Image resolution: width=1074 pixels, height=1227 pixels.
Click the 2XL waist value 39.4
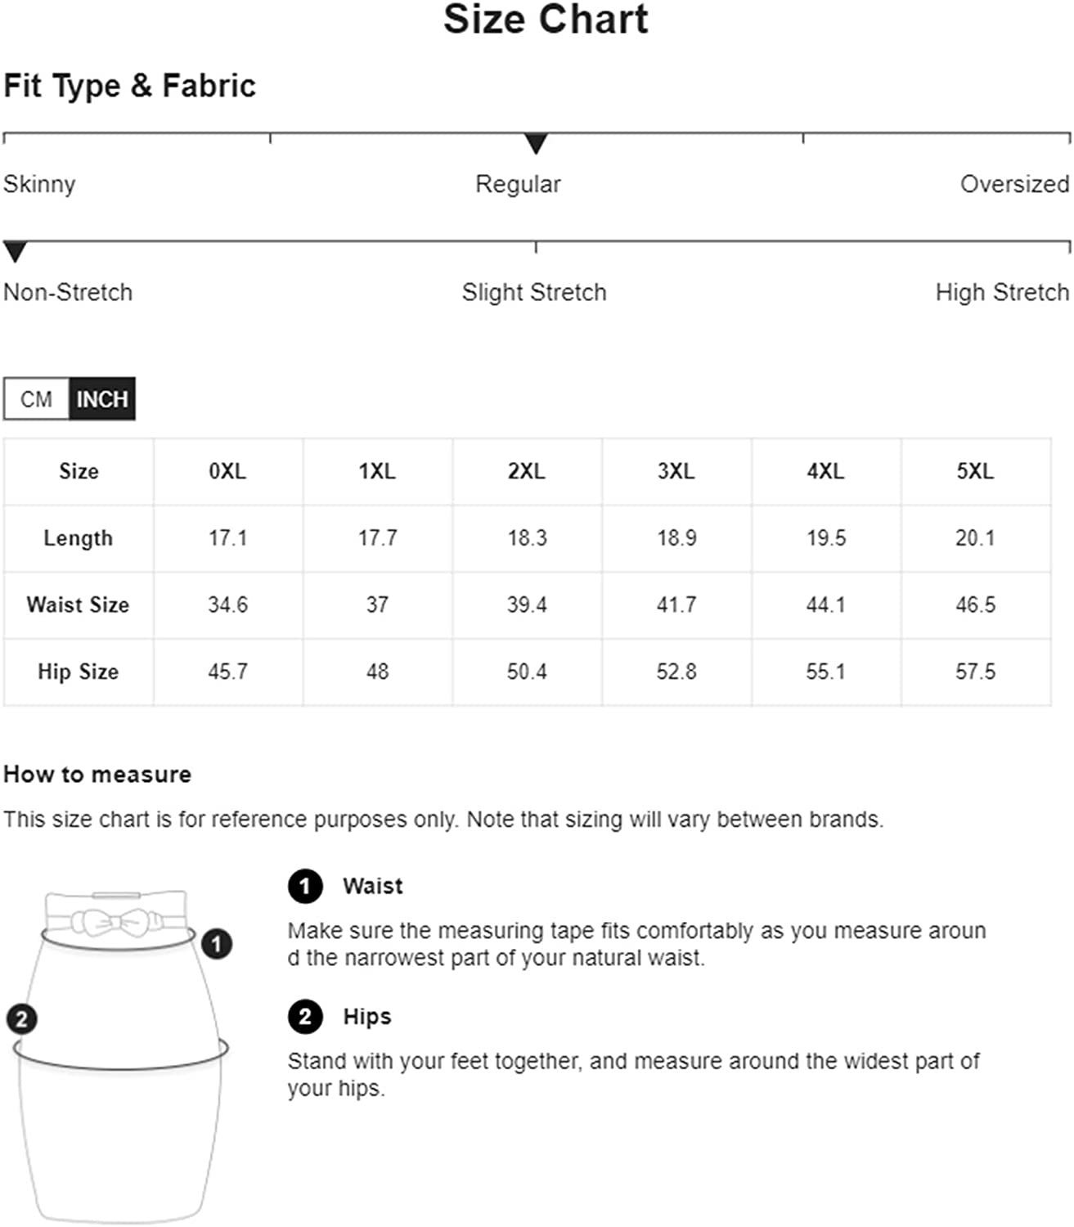[x=527, y=605]
